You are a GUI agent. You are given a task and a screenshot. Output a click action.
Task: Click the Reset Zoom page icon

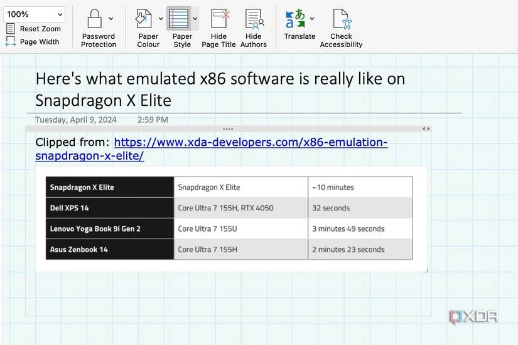pyautogui.click(x=10, y=29)
